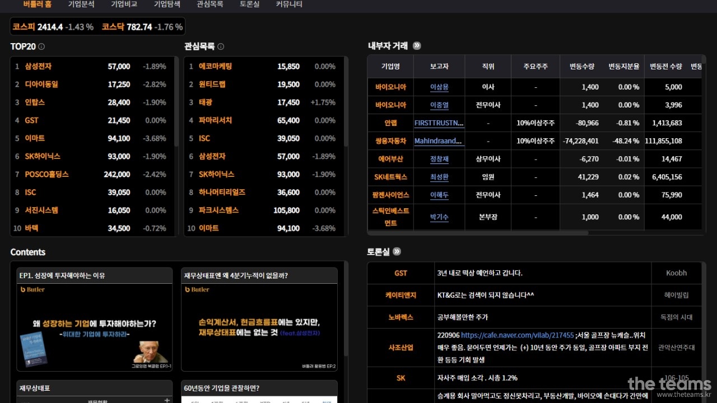Screen dimensions: 717x403
Task: Open the 재무상태표 4분기누적 content thumbnail
Action: pyautogui.click(x=259, y=327)
